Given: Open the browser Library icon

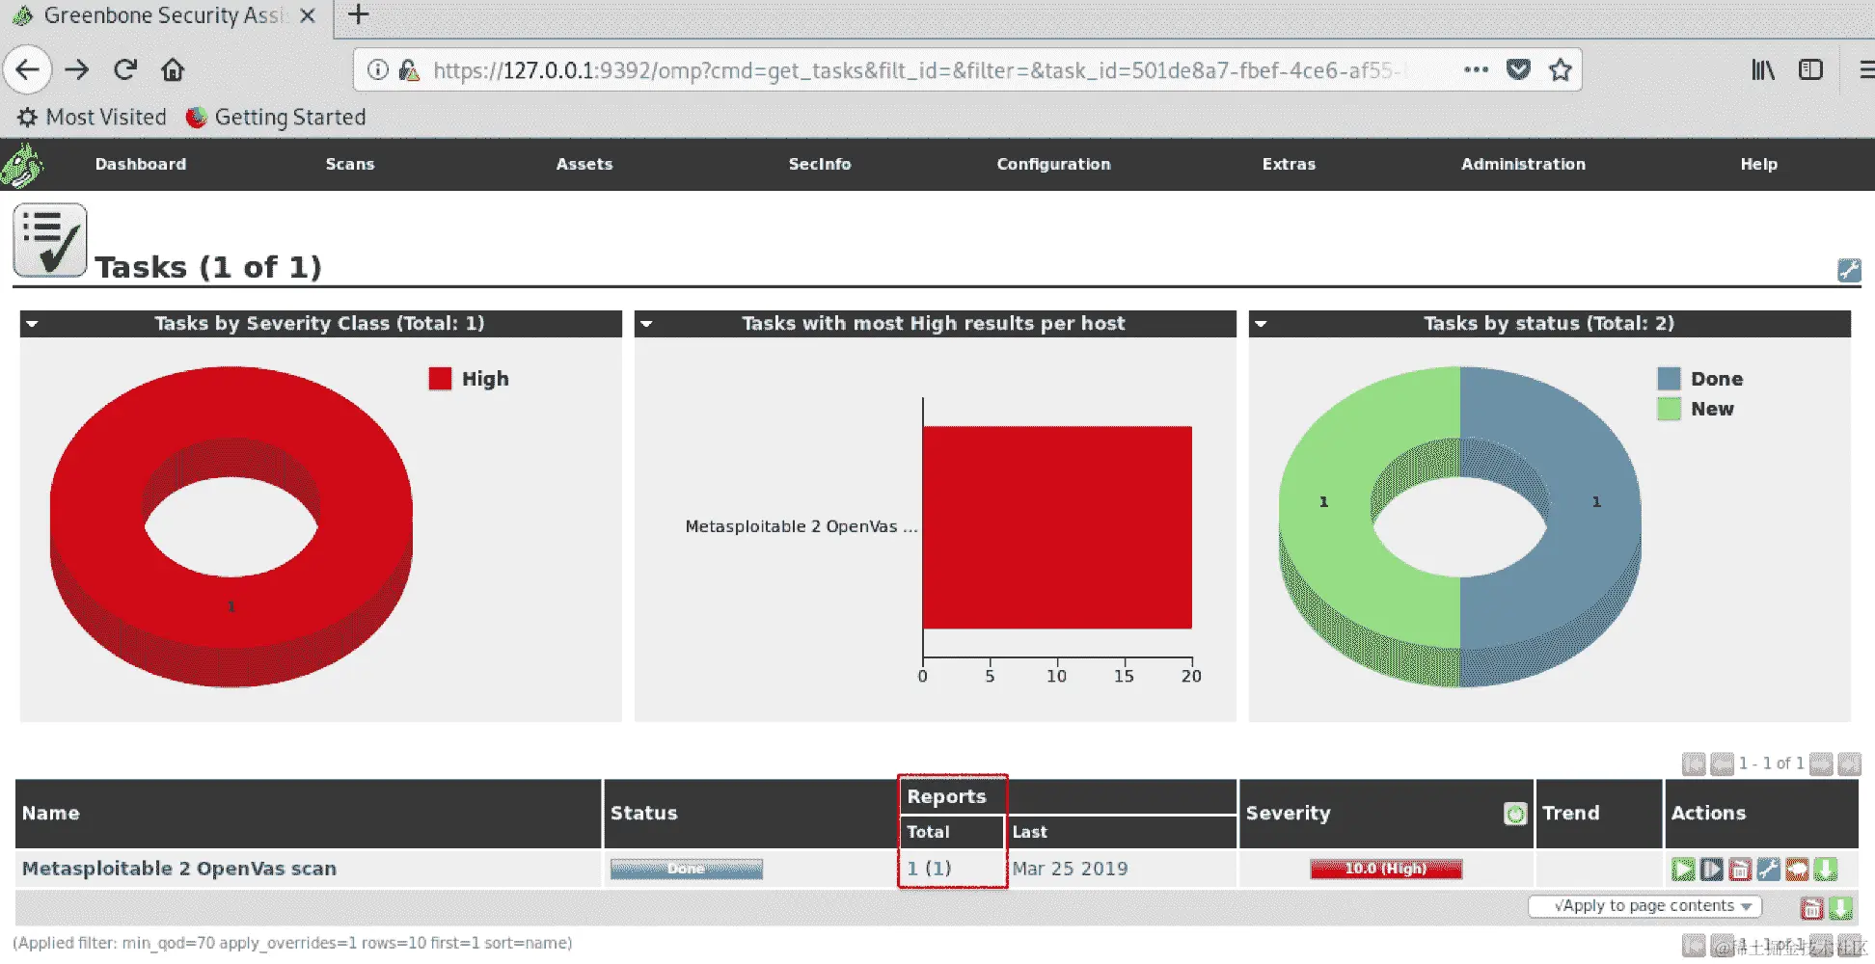Looking at the screenshot, I should point(1763,69).
